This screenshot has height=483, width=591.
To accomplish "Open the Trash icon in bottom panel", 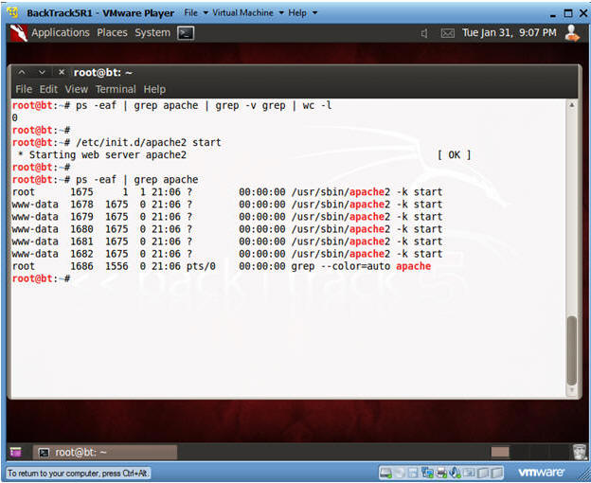I will coord(580,452).
